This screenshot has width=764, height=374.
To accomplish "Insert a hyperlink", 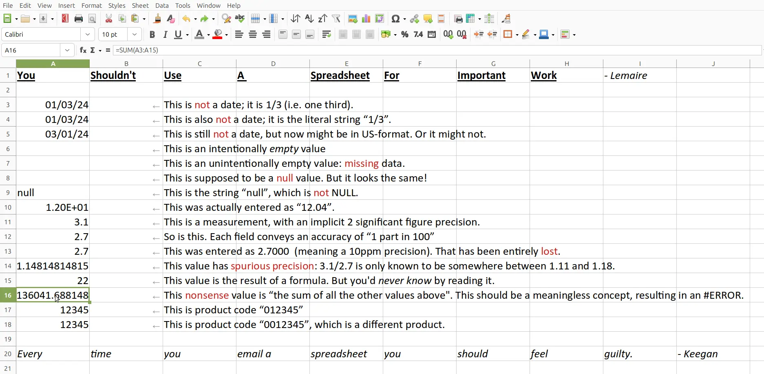I will pos(415,19).
